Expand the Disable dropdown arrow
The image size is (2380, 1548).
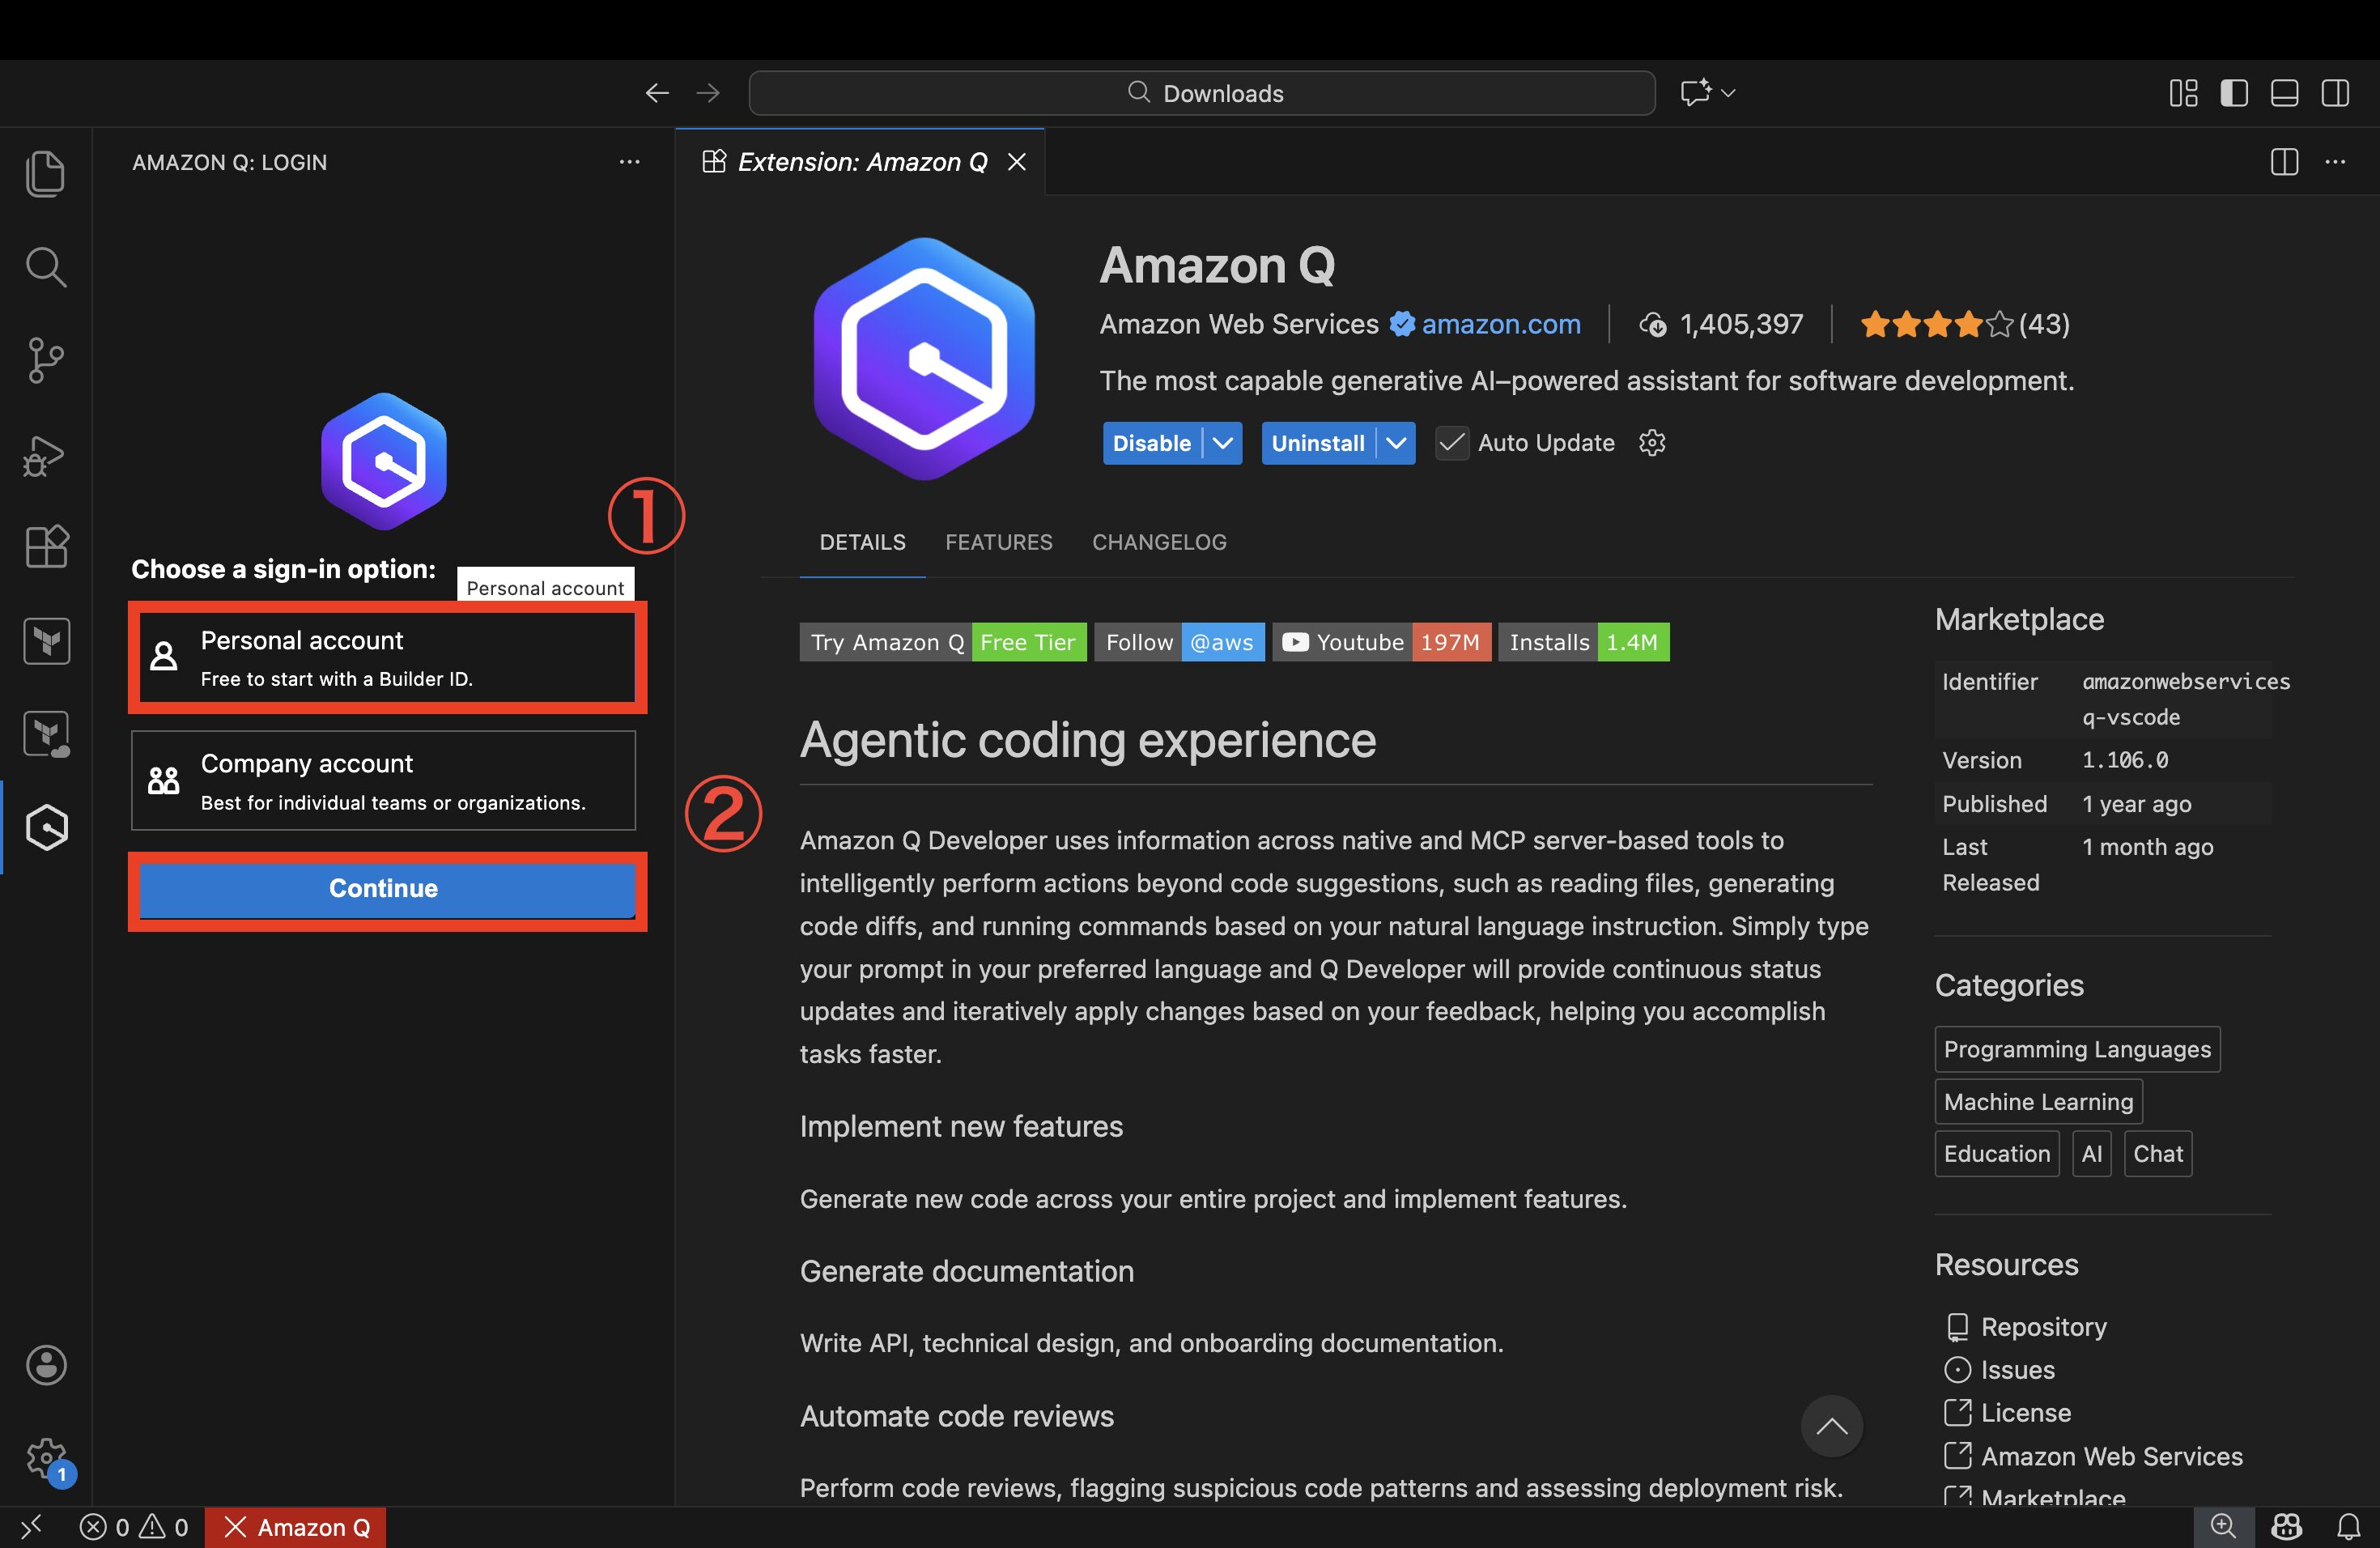[x=1223, y=443]
